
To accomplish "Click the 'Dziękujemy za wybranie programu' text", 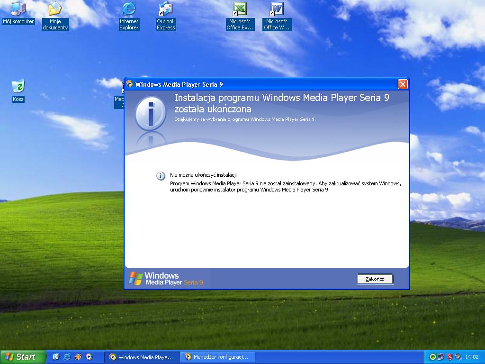I will [x=245, y=119].
